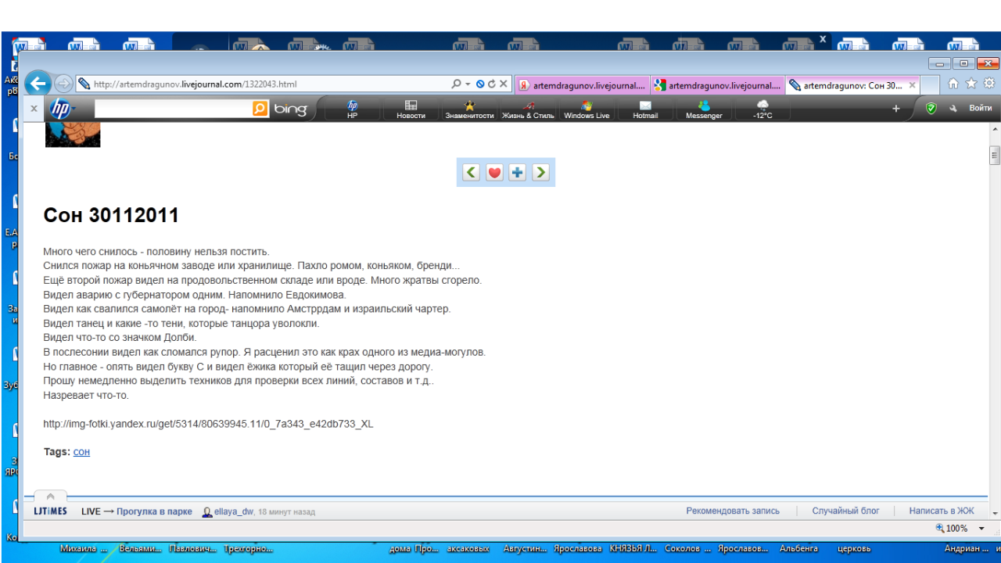Click the HP logo on toolbar
The image size is (1001, 563).
click(x=60, y=109)
